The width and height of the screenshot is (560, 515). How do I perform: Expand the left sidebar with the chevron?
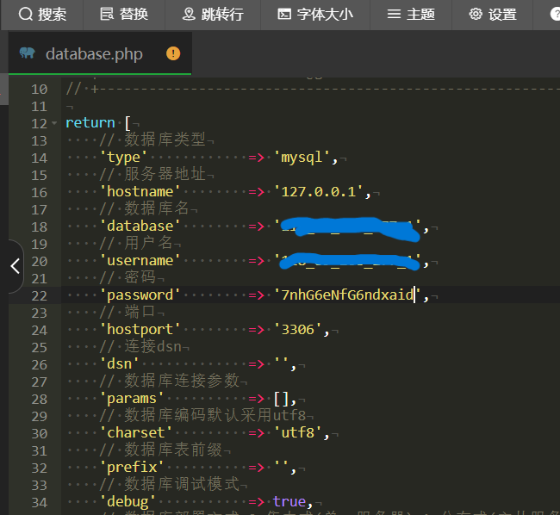tap(14, 266)
